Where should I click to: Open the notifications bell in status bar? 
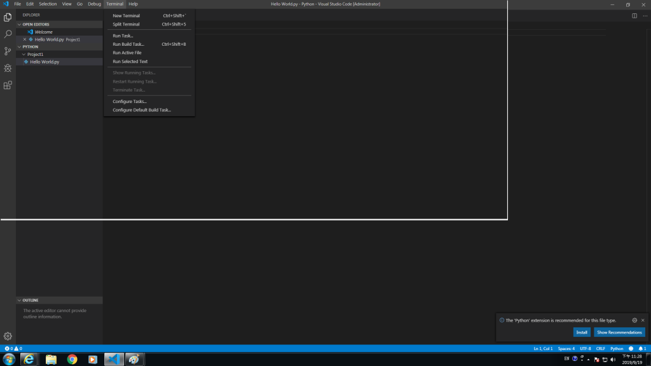click(x=642, y=349)
